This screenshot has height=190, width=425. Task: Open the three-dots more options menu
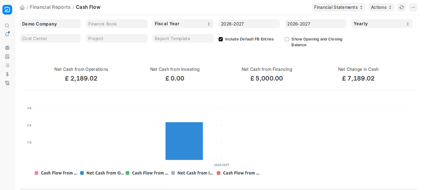coord(413,7)
